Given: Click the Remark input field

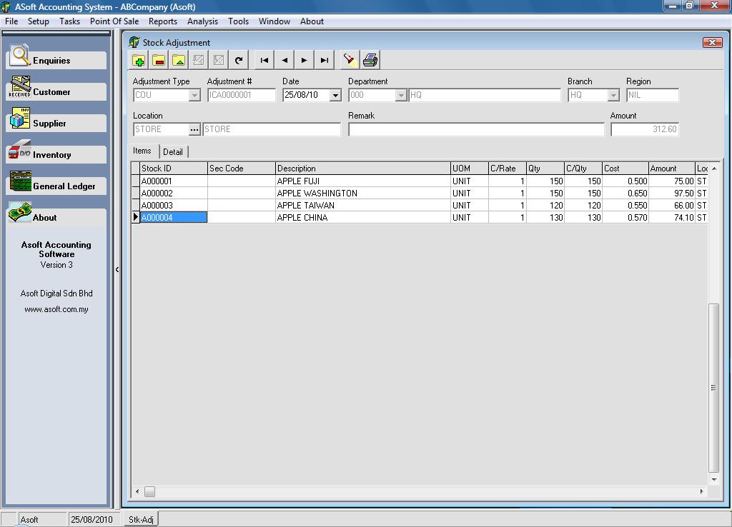Looking at the screenshot, I should pyautogui.click(x=476, y=129).
